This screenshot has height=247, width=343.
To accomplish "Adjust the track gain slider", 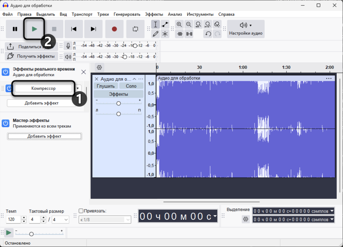I will coord(118,103).
